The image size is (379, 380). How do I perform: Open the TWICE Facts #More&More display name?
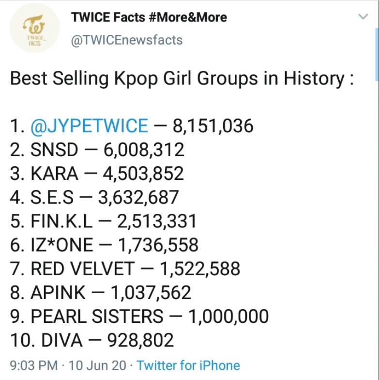[x=149, y=17]
